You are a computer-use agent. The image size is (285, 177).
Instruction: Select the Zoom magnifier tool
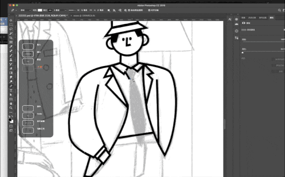(11, 108)
